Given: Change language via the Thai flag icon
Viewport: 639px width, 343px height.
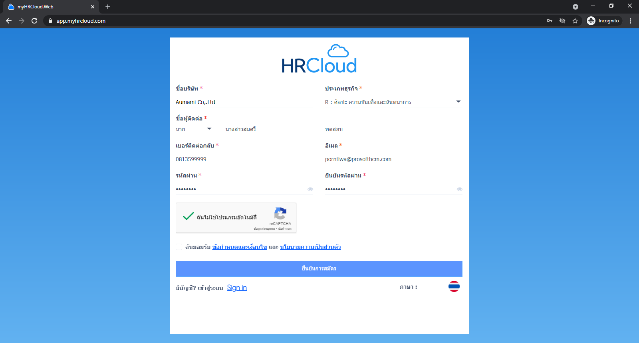Looking at the screenshot, I should coord(454,286).
